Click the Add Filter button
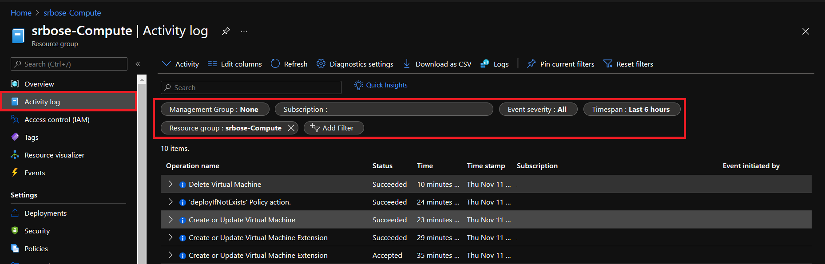This screenshot has width=825, height=264. point(333,128)
